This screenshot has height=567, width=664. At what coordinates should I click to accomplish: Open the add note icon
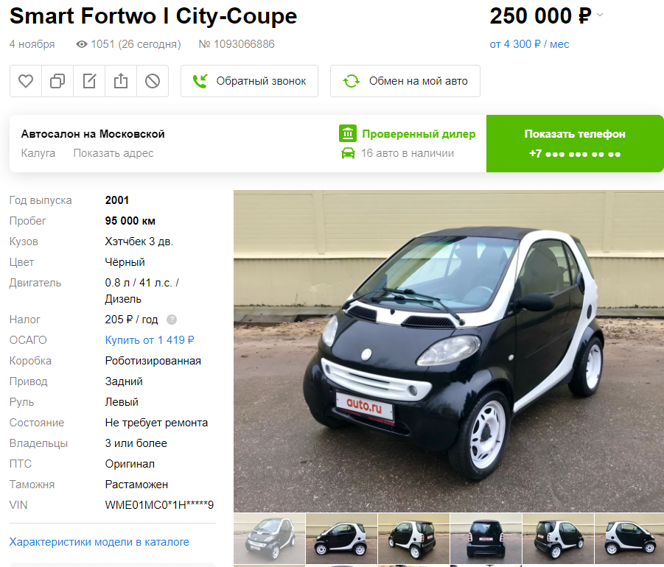(89, 81)
